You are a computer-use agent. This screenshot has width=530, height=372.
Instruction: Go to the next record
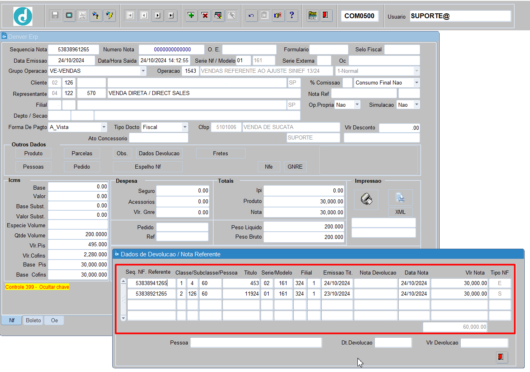point(158,16)
